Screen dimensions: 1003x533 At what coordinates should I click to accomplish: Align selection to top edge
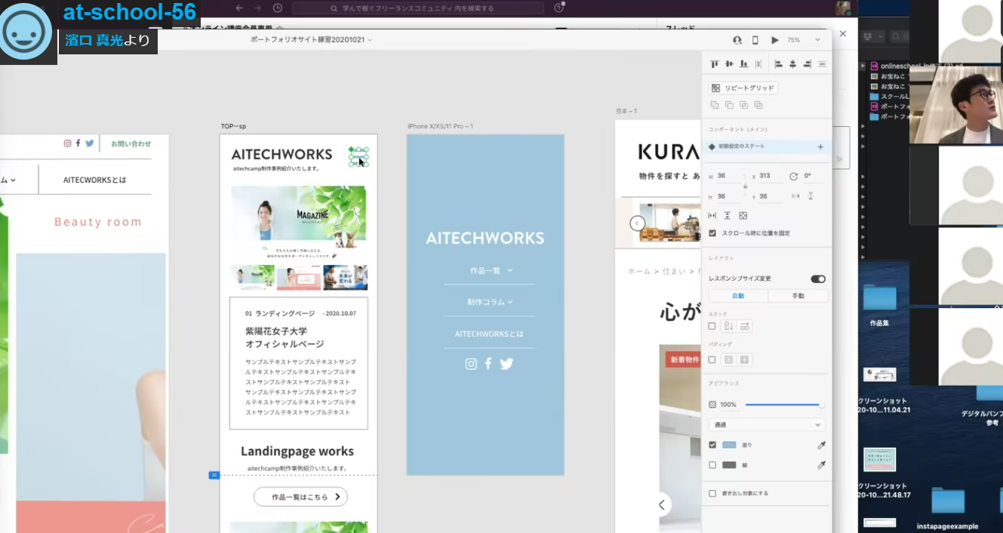point(715,64)
